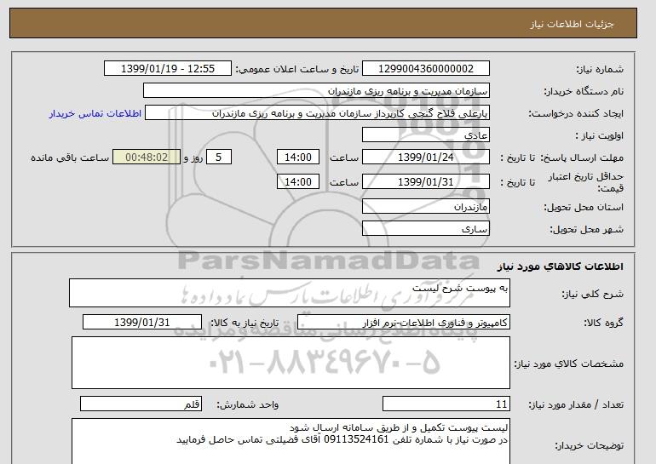
Task: Click the request creator field یارعلی فلاح گنجی
Action: click(x=317, y=113)
